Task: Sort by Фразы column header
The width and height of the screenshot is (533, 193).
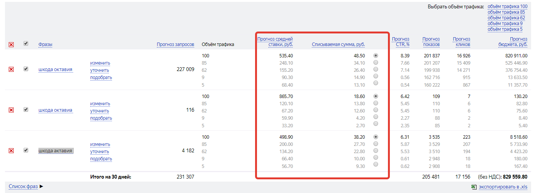Action: click(x=45, y=44)
